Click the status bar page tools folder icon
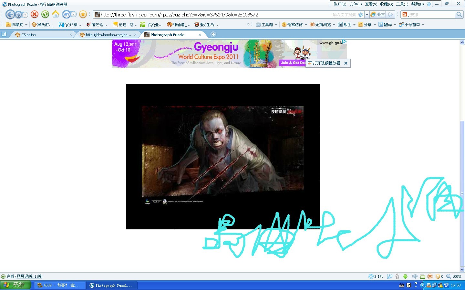 tap(390, 276)
